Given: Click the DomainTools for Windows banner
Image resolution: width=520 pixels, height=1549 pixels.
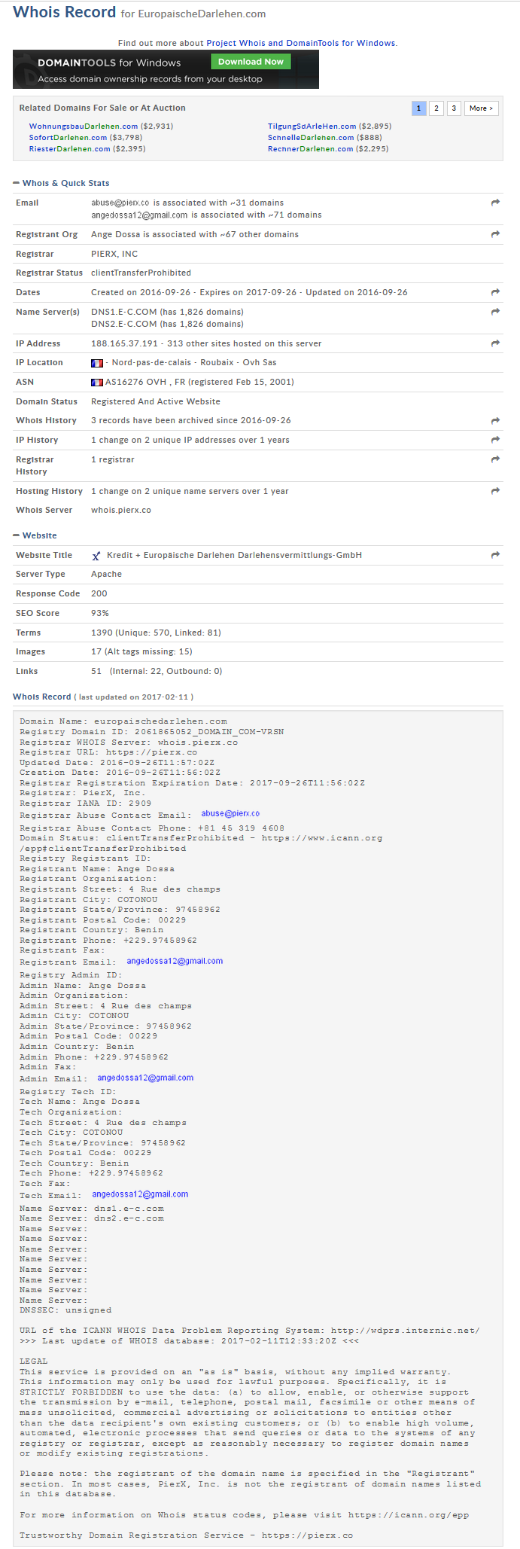Looking at the screenshot, I should (x=166, y=69).
